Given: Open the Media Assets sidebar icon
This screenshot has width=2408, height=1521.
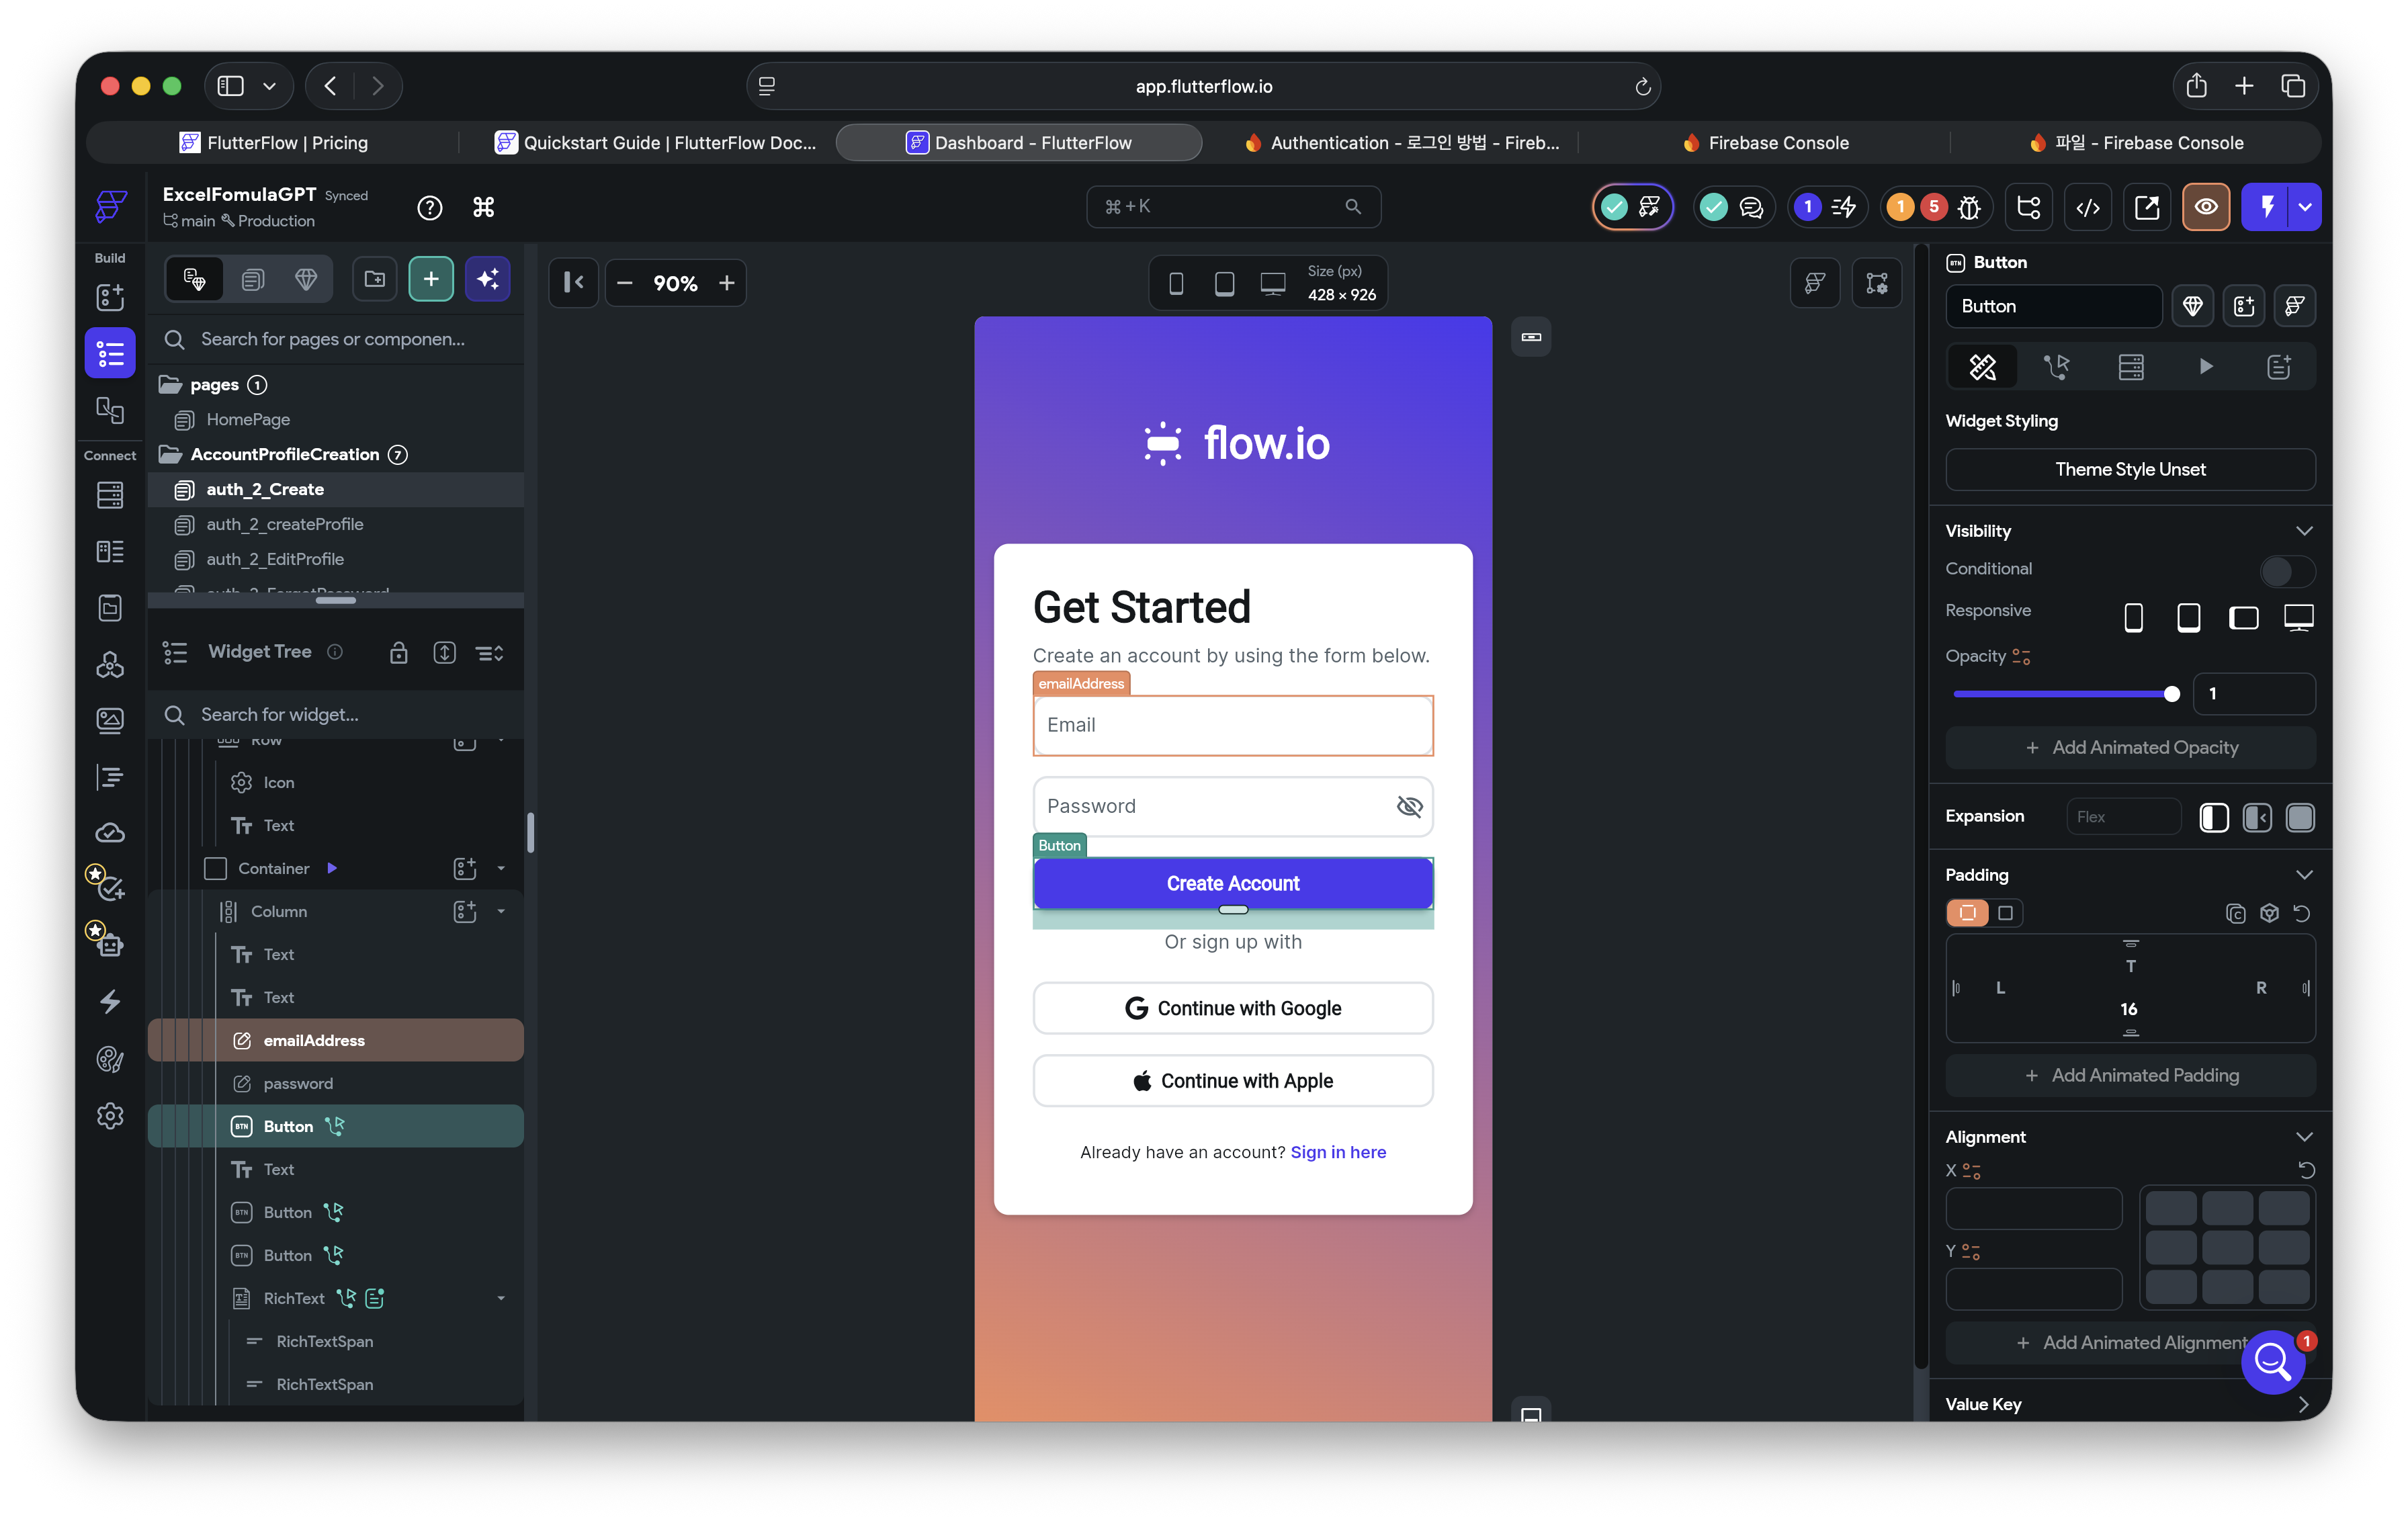Looking at the screenshot, I should click(x=110, y=720).
